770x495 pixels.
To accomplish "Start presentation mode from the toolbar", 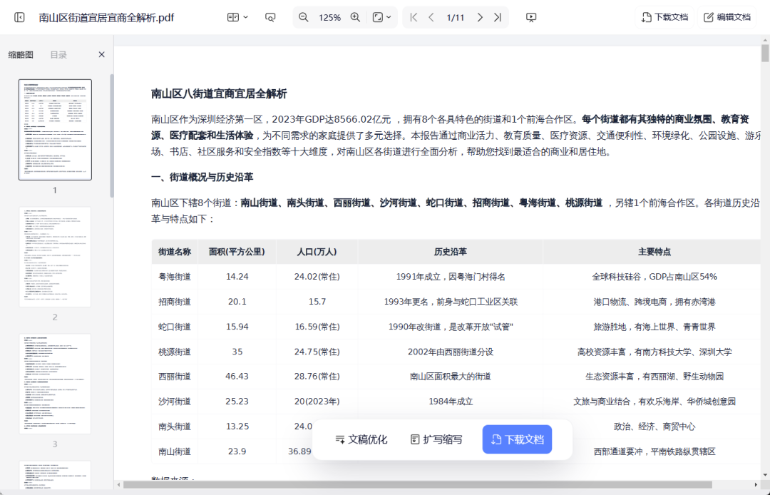I will 531,17.
